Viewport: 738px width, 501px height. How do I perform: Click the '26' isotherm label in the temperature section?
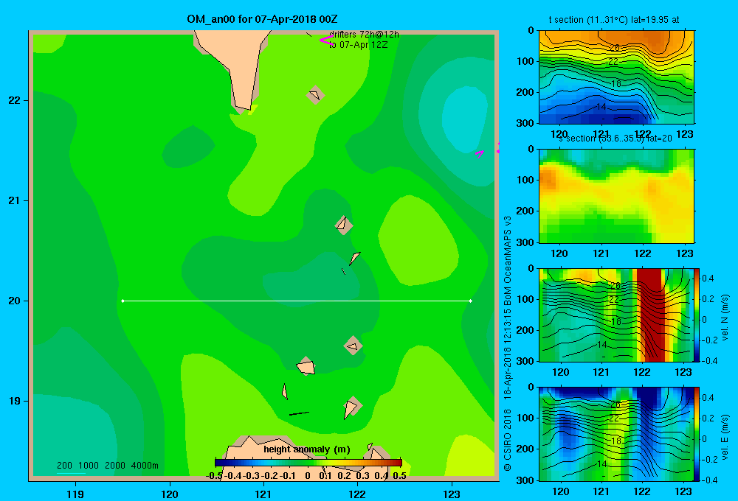(x=614, y=47)
